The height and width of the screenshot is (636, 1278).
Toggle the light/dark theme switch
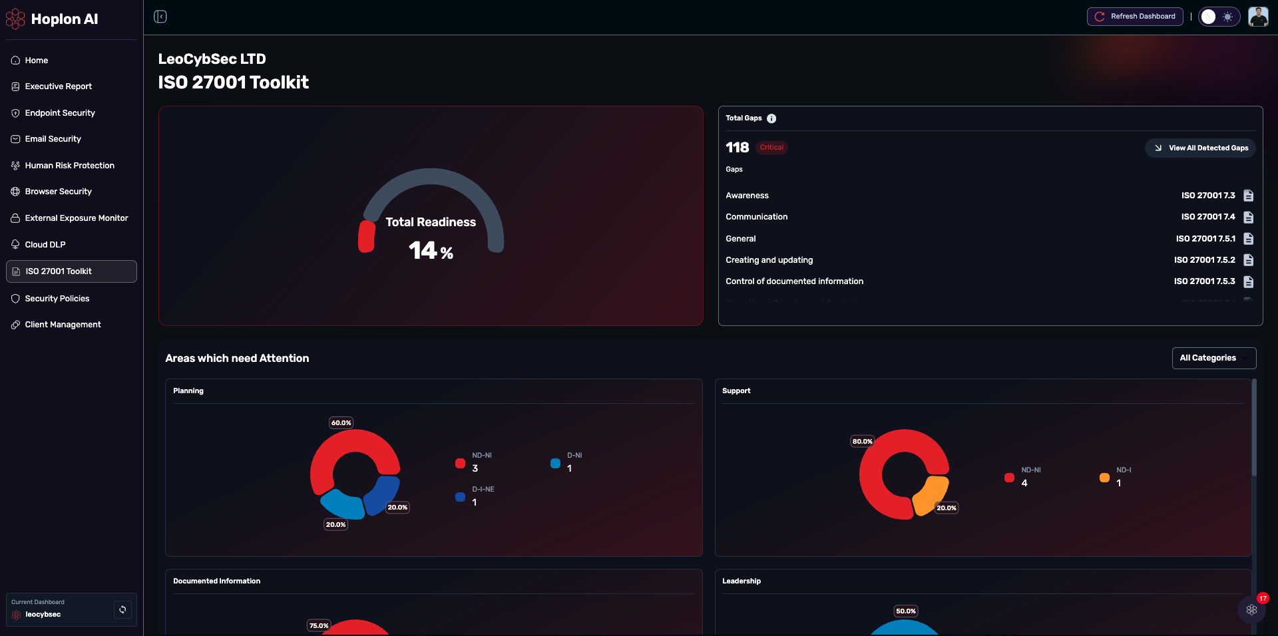1219,17
